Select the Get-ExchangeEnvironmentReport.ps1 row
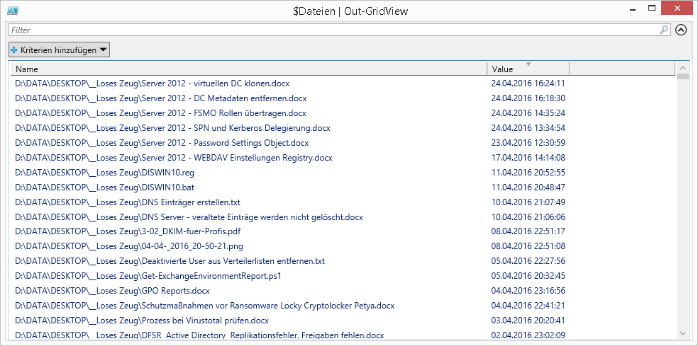The width and height of the screenshot is (698, 346). tap(148, 276)
